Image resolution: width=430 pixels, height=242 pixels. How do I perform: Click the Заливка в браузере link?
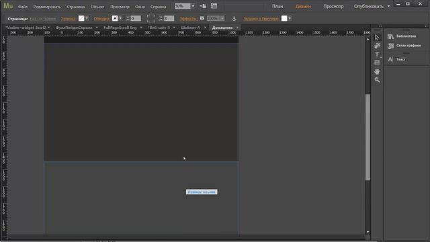261,19
